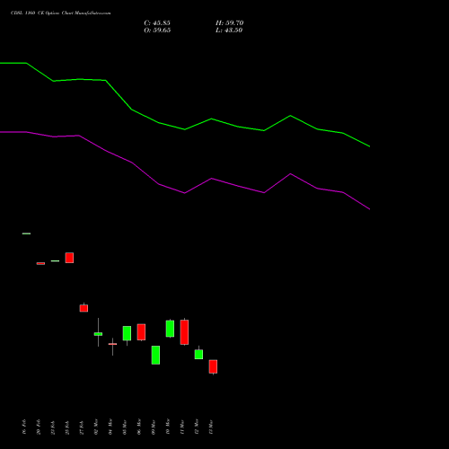Click the "13 Mar" date axis label
Screen dimensions: 449x449
211,427
